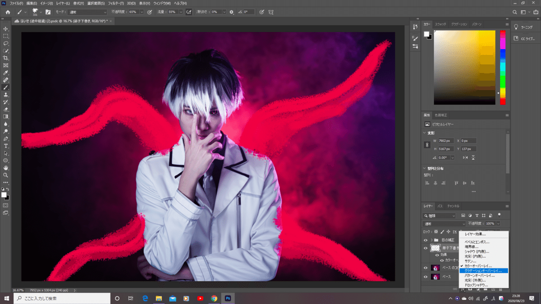
Task: Collapse the 変形 section in Properties
Action: [425, 133]
